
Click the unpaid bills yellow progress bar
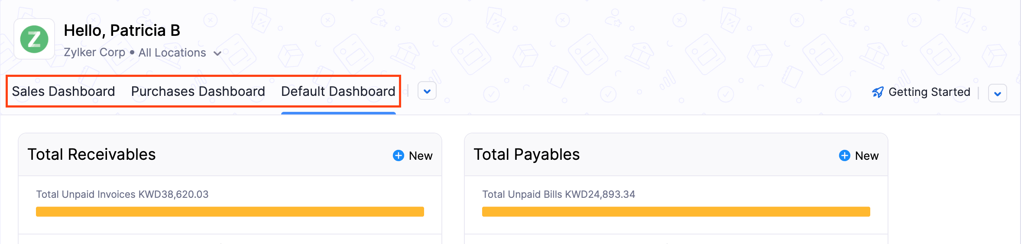[676, 212]
